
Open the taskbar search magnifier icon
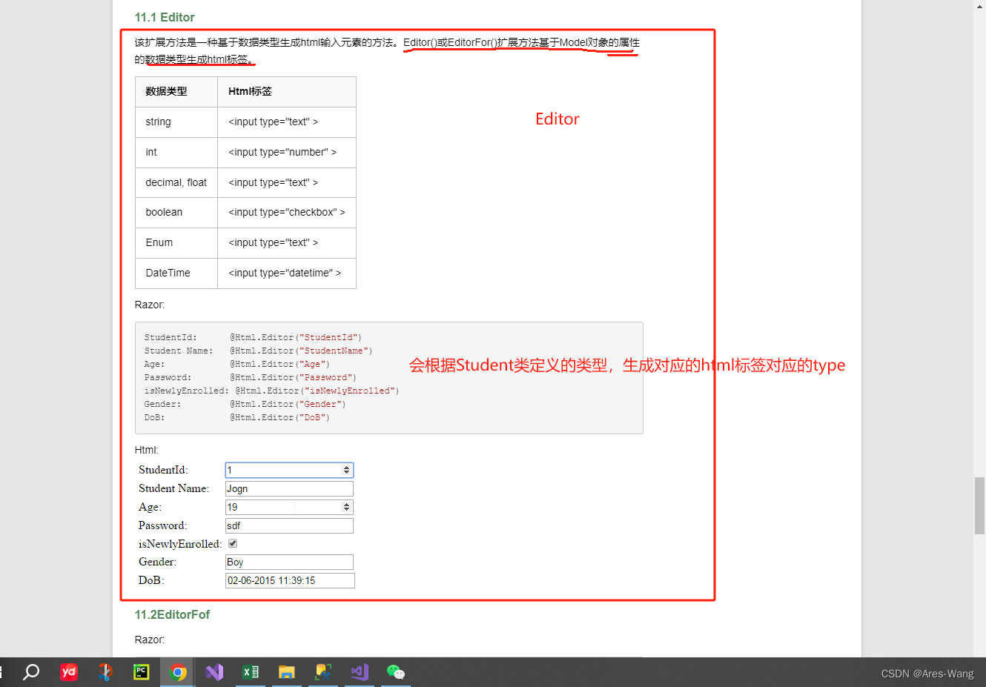31,672
